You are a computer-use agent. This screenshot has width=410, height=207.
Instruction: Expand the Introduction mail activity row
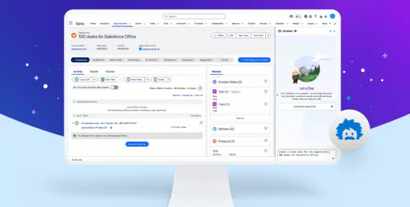[x=73, y=123]
